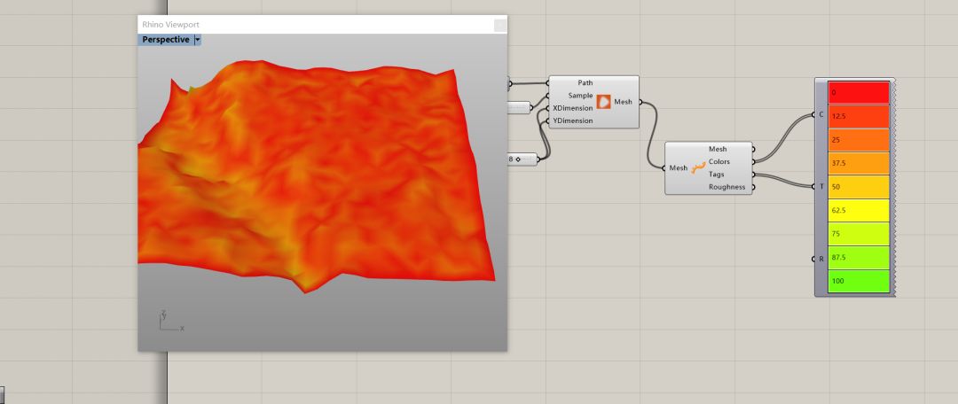Viewport: 958px width, 404px height.
Task: Click the XDimension input parameter
Action: pyautogui.click(x=573, y=108)
